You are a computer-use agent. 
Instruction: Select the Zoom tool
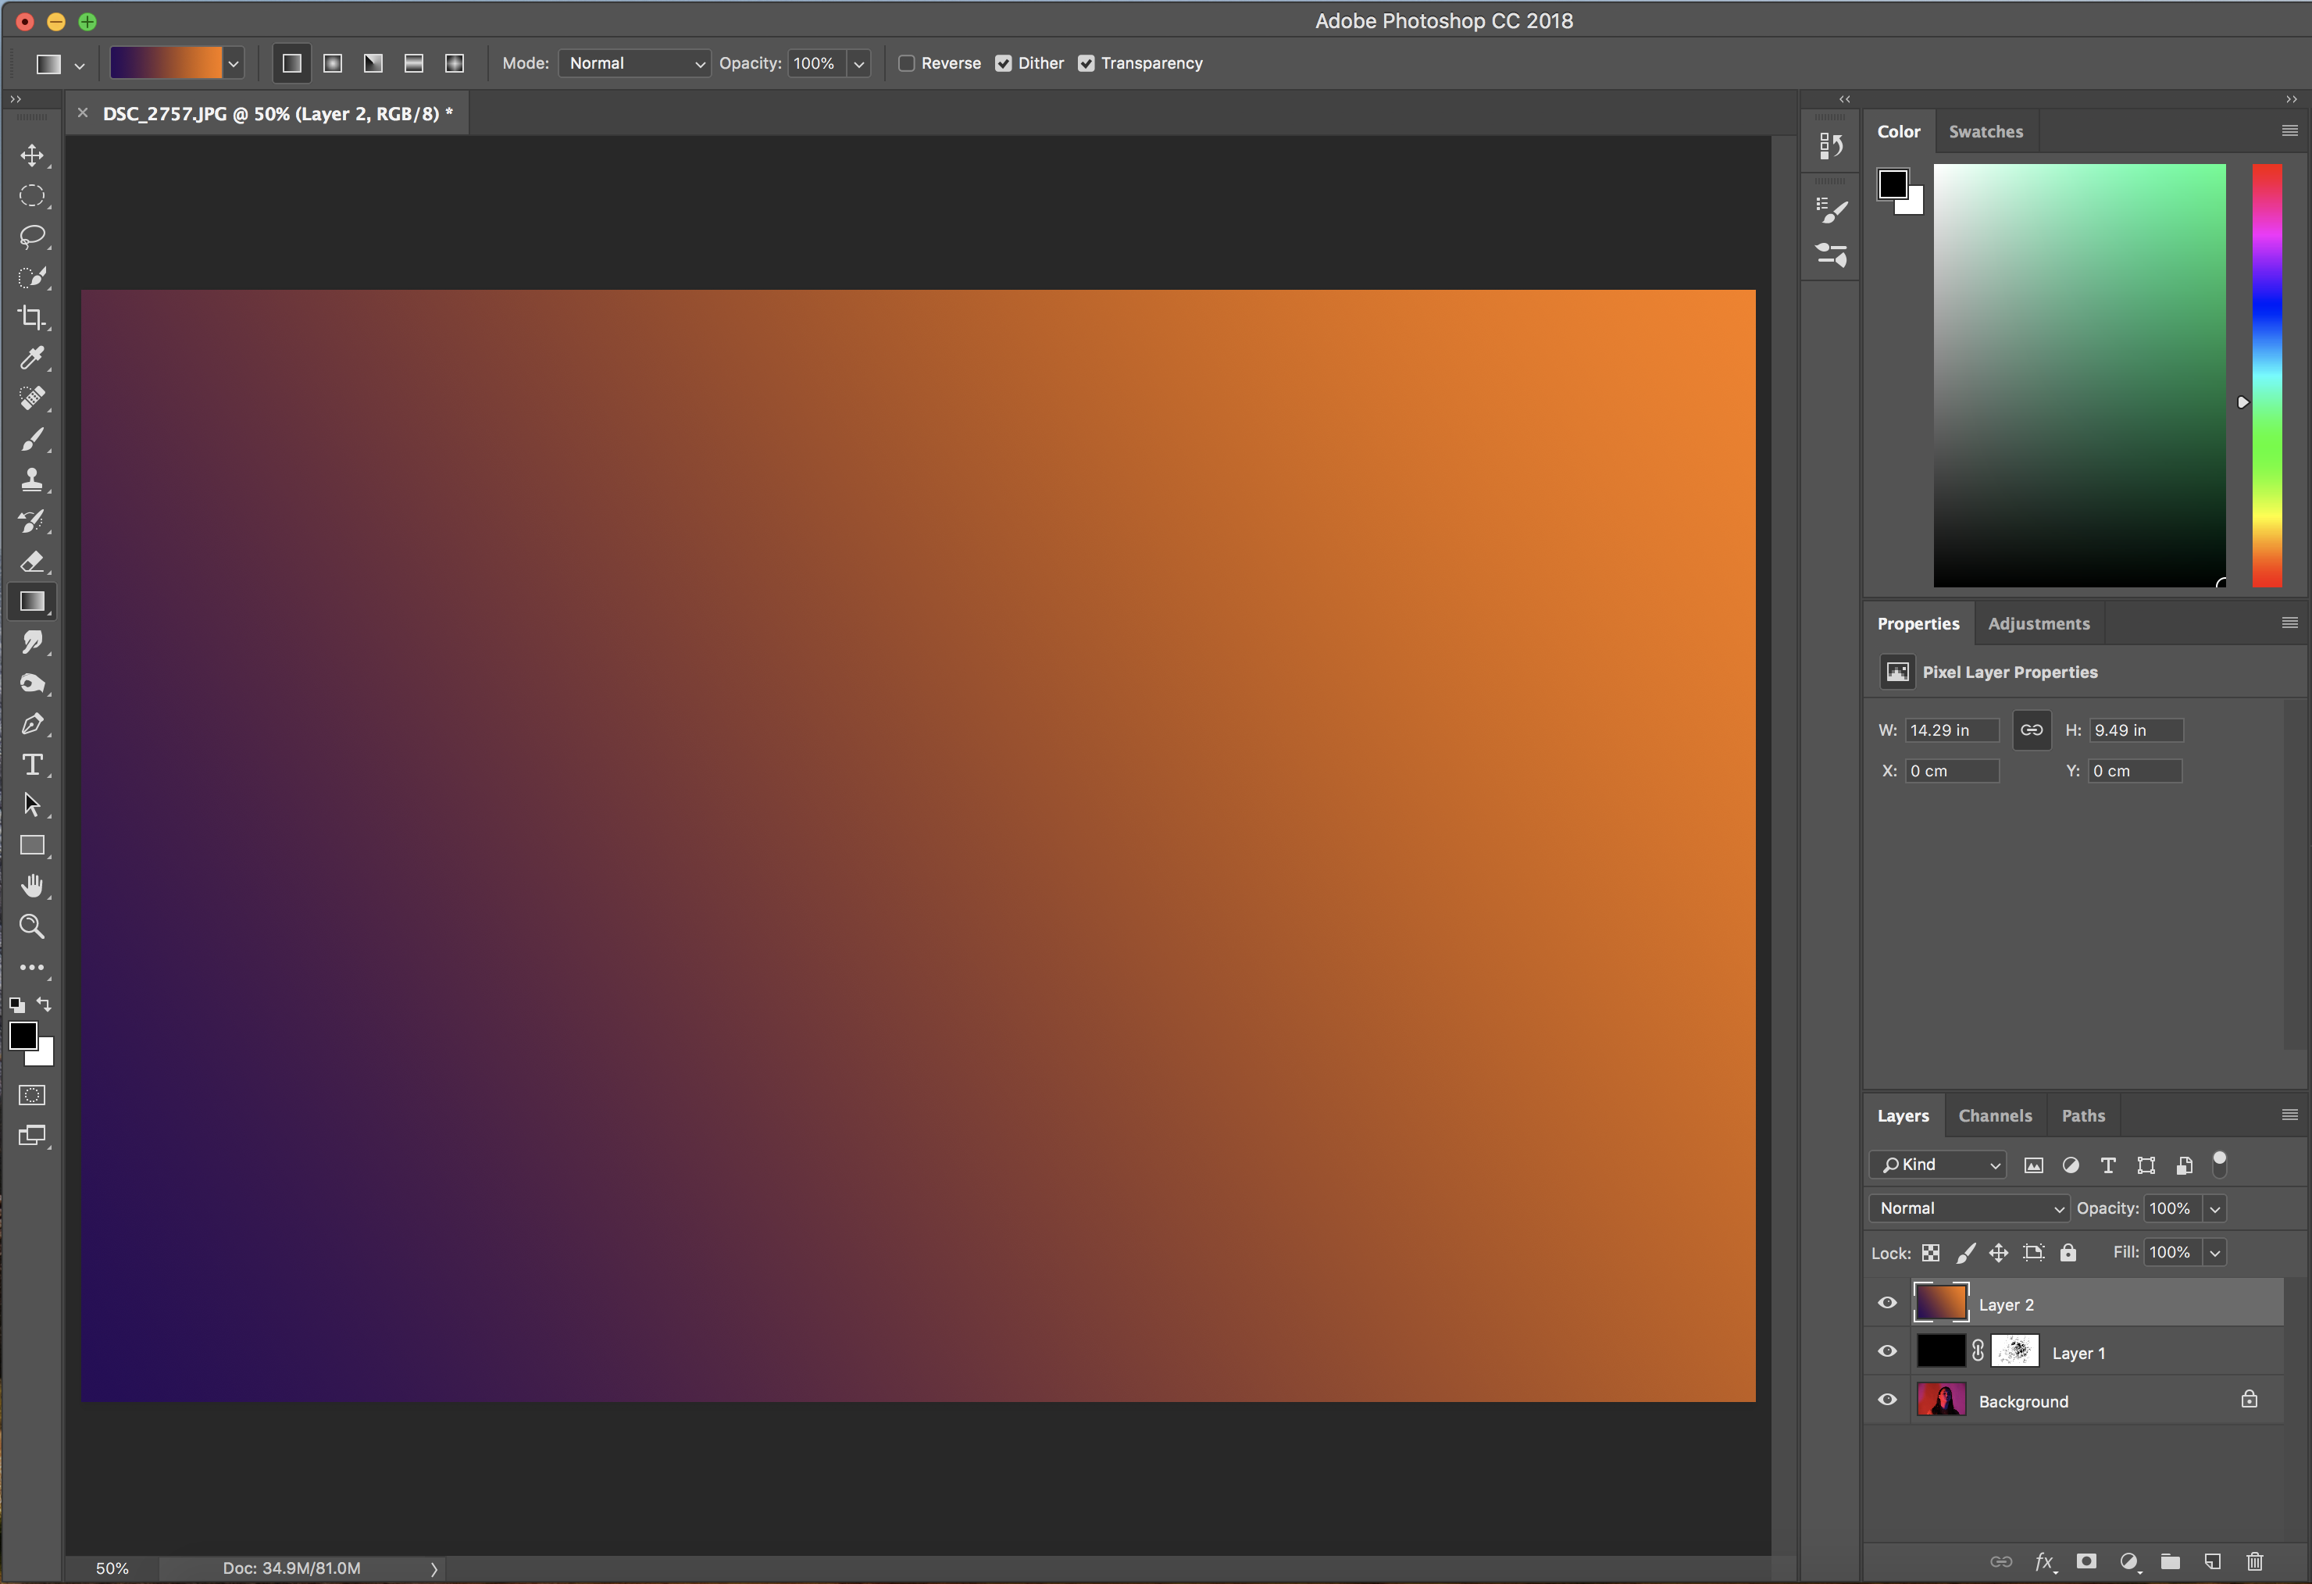click(x=32, y=926)
